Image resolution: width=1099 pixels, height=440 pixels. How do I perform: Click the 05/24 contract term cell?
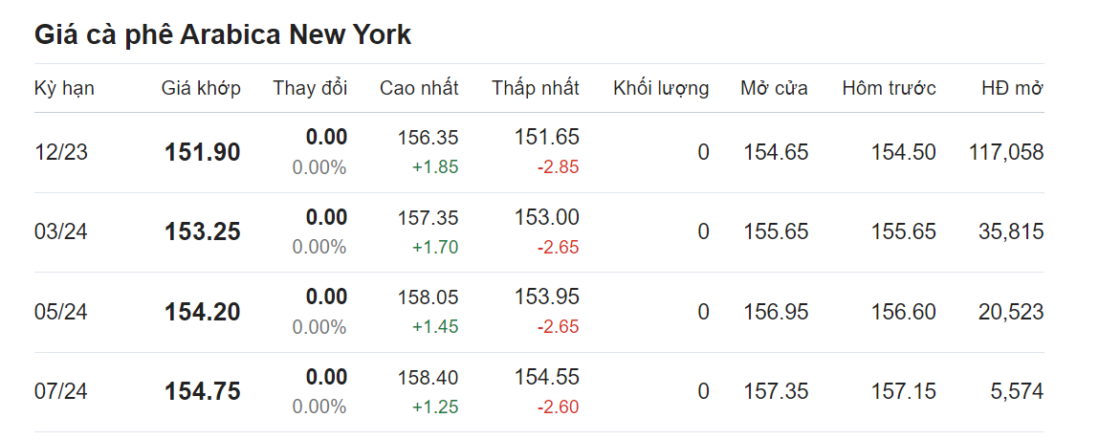point(61,312)
